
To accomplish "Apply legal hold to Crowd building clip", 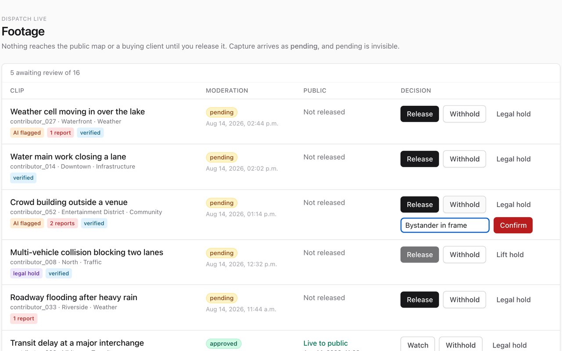I will tap(513, 204).
